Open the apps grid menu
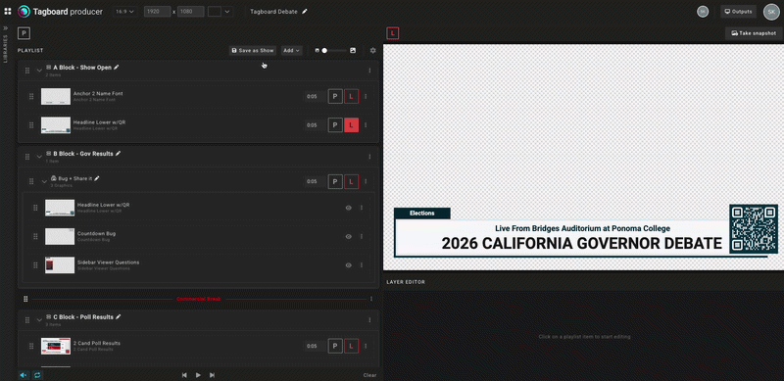This screenshot has height=381, width=784. click(8, 11)
